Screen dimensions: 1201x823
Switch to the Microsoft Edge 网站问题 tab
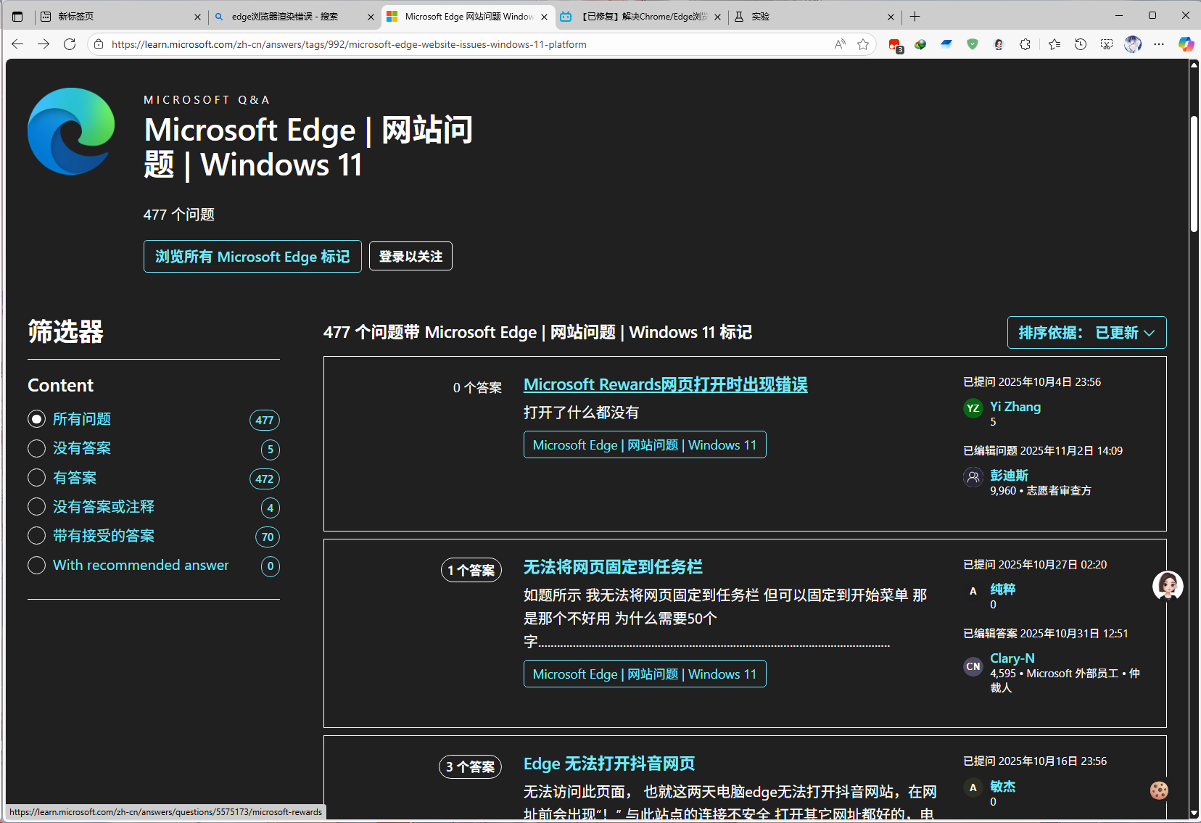pos(467,16)
